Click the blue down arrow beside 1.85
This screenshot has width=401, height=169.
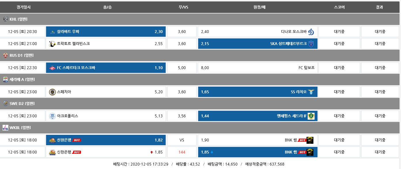212,152
